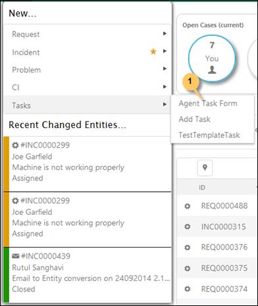Choose Add Task from submenu
The width and height of the screenshot is (258, 306).
click(x=194, y=120)
